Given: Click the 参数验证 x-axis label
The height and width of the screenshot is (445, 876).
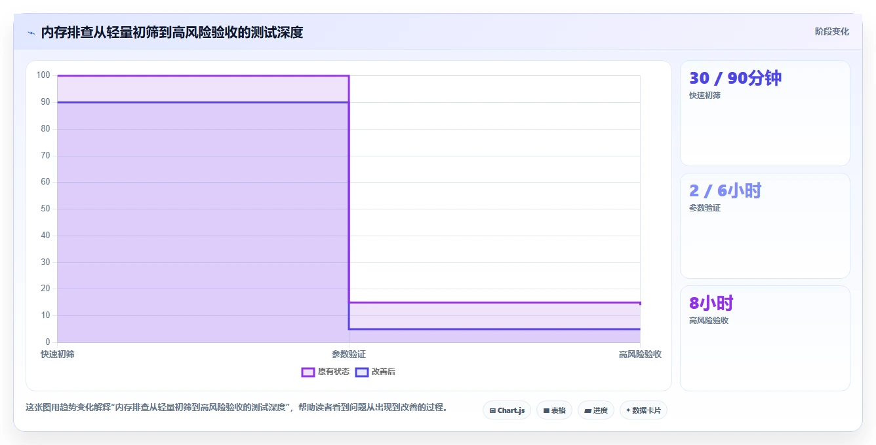Looking at the screenshot, I should (x=349, y=354).
